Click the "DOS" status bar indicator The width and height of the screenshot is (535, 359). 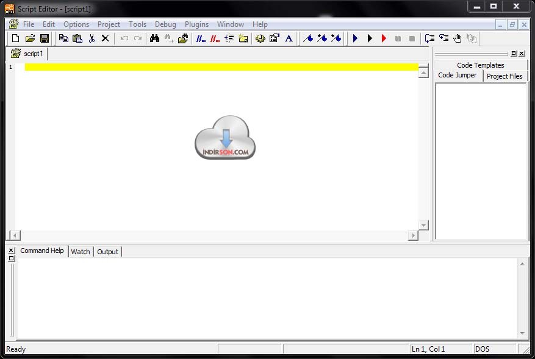tap(482, 349)
